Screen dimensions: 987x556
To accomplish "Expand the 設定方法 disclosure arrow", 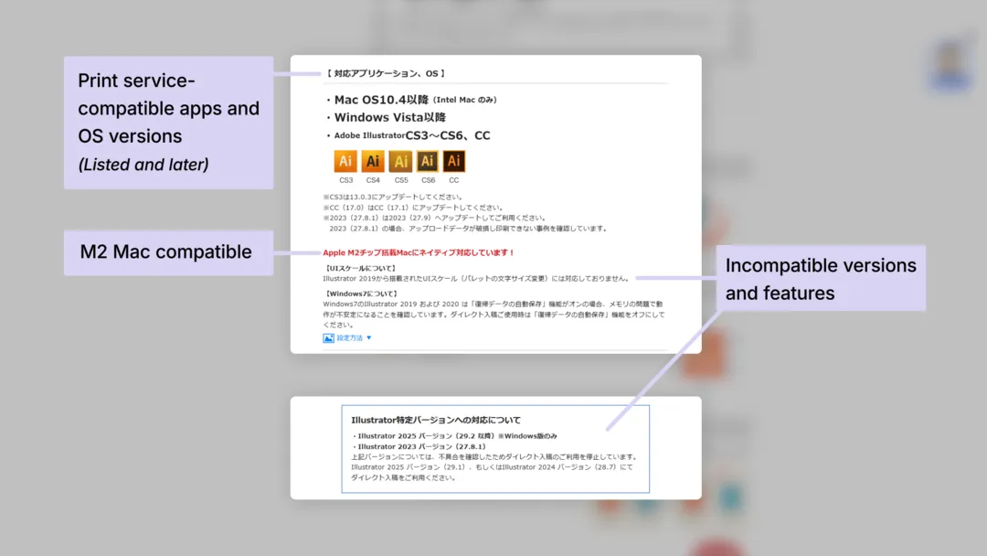I will pos(369,337).
